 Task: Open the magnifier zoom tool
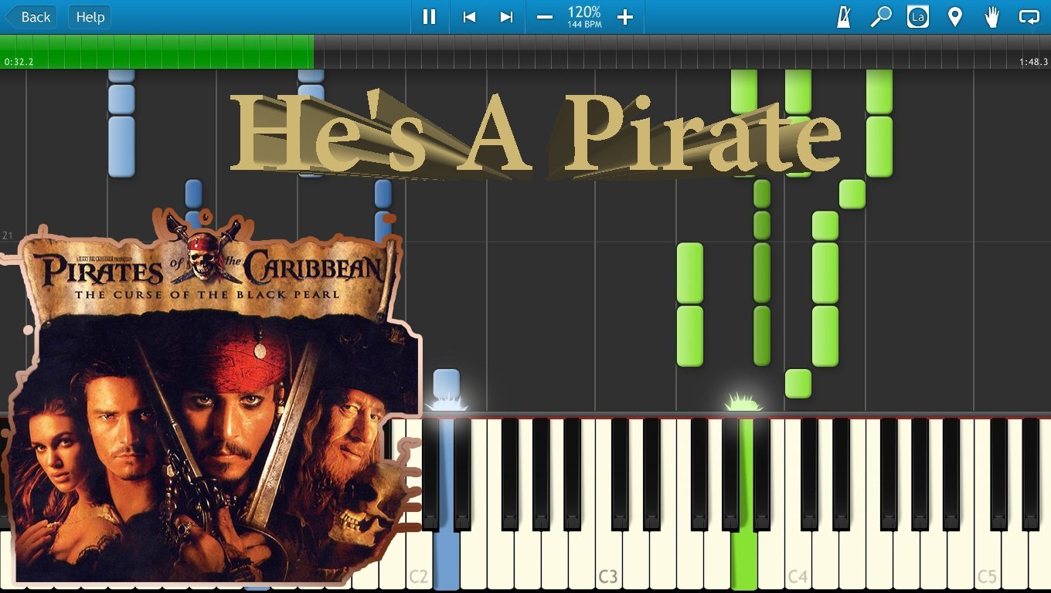point(881,17)
